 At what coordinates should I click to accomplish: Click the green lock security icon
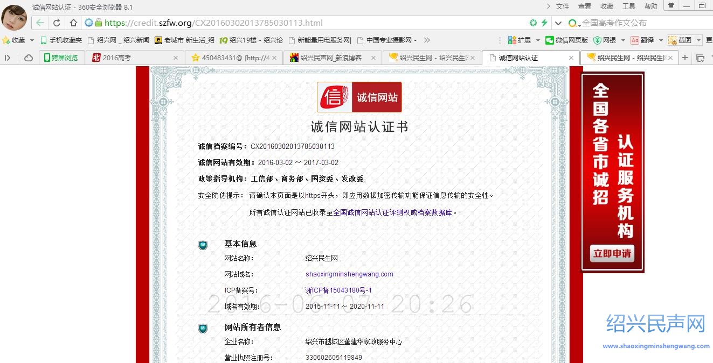98,23
